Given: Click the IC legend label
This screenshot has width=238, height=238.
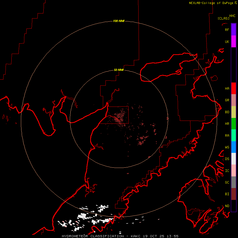Looking at the screenshot, I should pos(227,171).
